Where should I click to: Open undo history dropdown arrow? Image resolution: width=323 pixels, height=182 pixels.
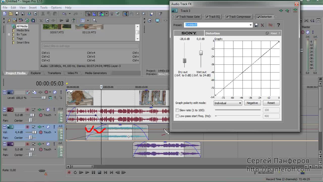69,14
